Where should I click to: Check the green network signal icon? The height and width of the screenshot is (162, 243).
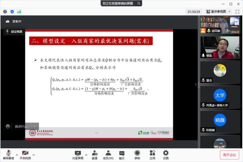19,12
